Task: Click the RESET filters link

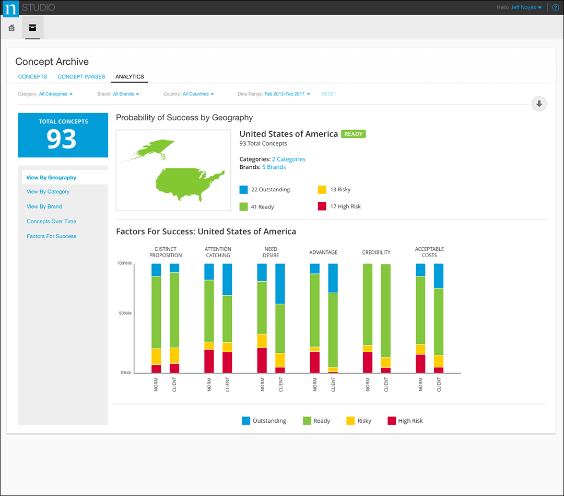Action: 329,94
